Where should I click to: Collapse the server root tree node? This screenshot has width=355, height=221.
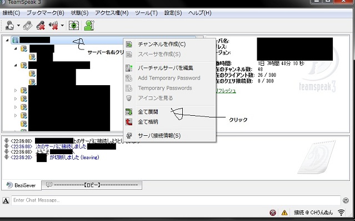[x=7, y=40]
